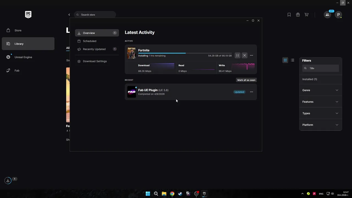The width and height of the screenshot is (352, 198).
Task: Maximize the Latest Activity window
Action: tap(253, 21)
